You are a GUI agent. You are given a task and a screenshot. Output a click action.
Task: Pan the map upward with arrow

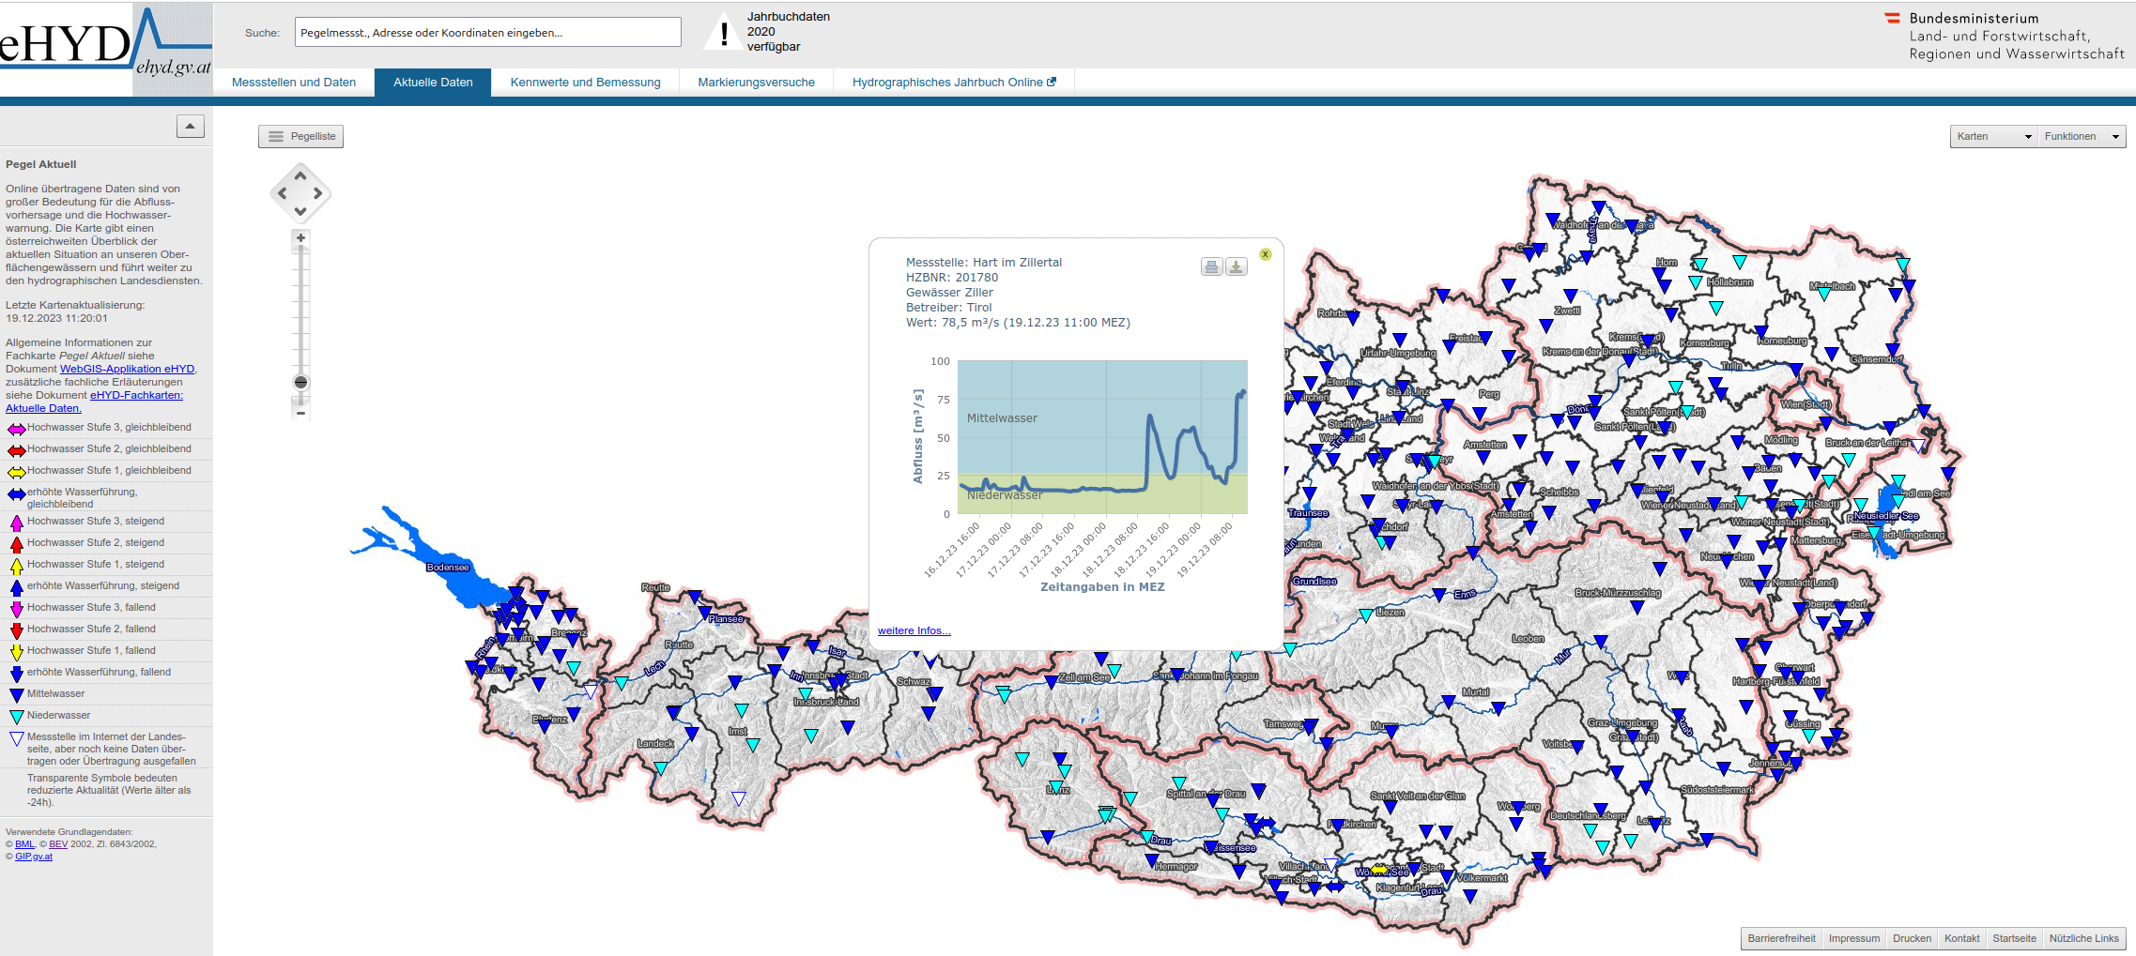coord(300,176)
